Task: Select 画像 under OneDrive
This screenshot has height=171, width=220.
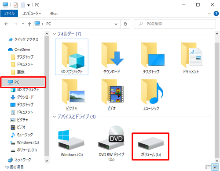Action: click(18, 72)
